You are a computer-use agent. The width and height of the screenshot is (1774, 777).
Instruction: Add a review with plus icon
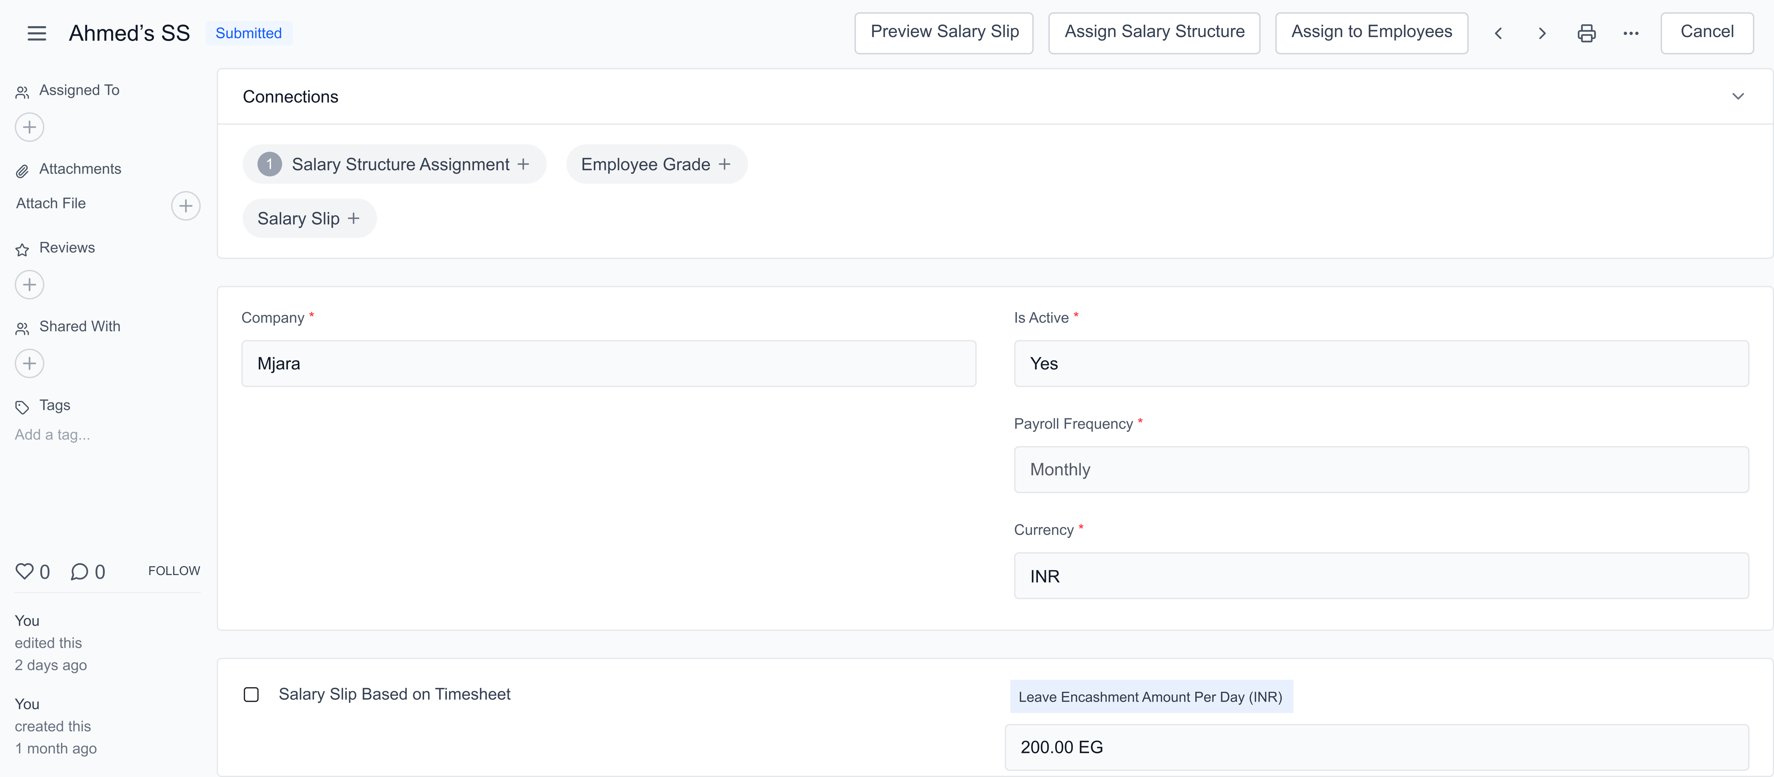pyautogui.click(x=30, y=285)
